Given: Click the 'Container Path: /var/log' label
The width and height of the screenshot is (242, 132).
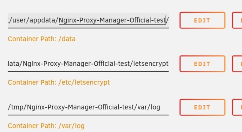Looking at the screenshot, I should 46,126.
